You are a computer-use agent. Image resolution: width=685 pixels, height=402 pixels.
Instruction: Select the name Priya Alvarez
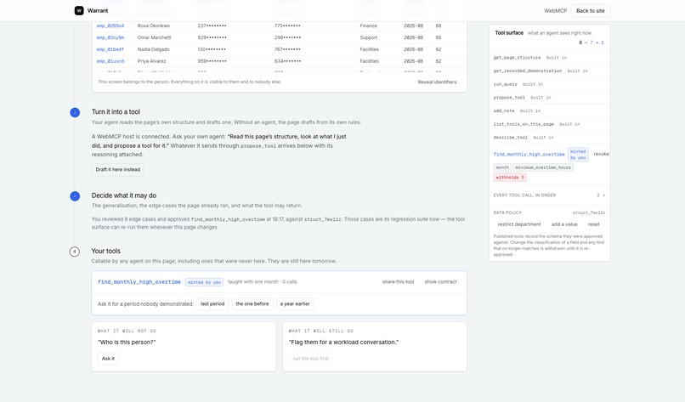(151, 61)
